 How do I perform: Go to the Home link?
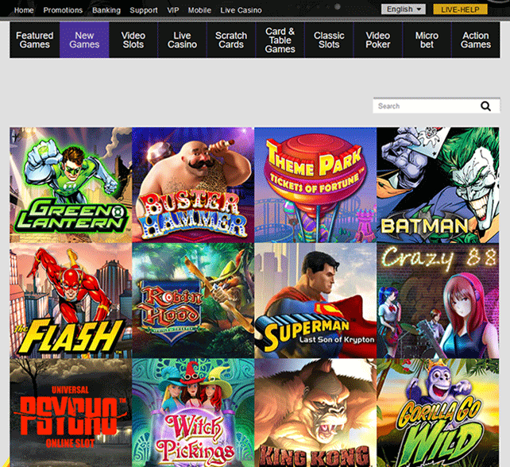click(24, 10)
